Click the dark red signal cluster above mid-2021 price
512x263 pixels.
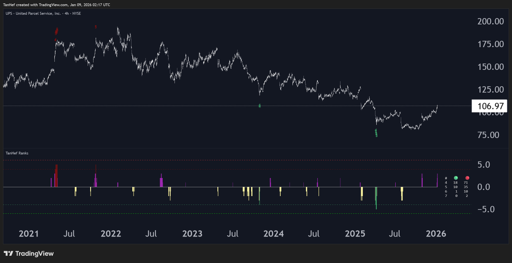click(56, 31)
